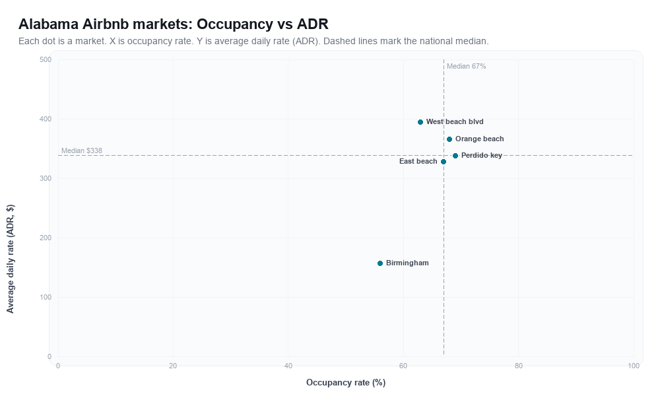Screen dimensions: 660x396
Task: Click the 'West beach blvd' label
Action: click(455, 121)
